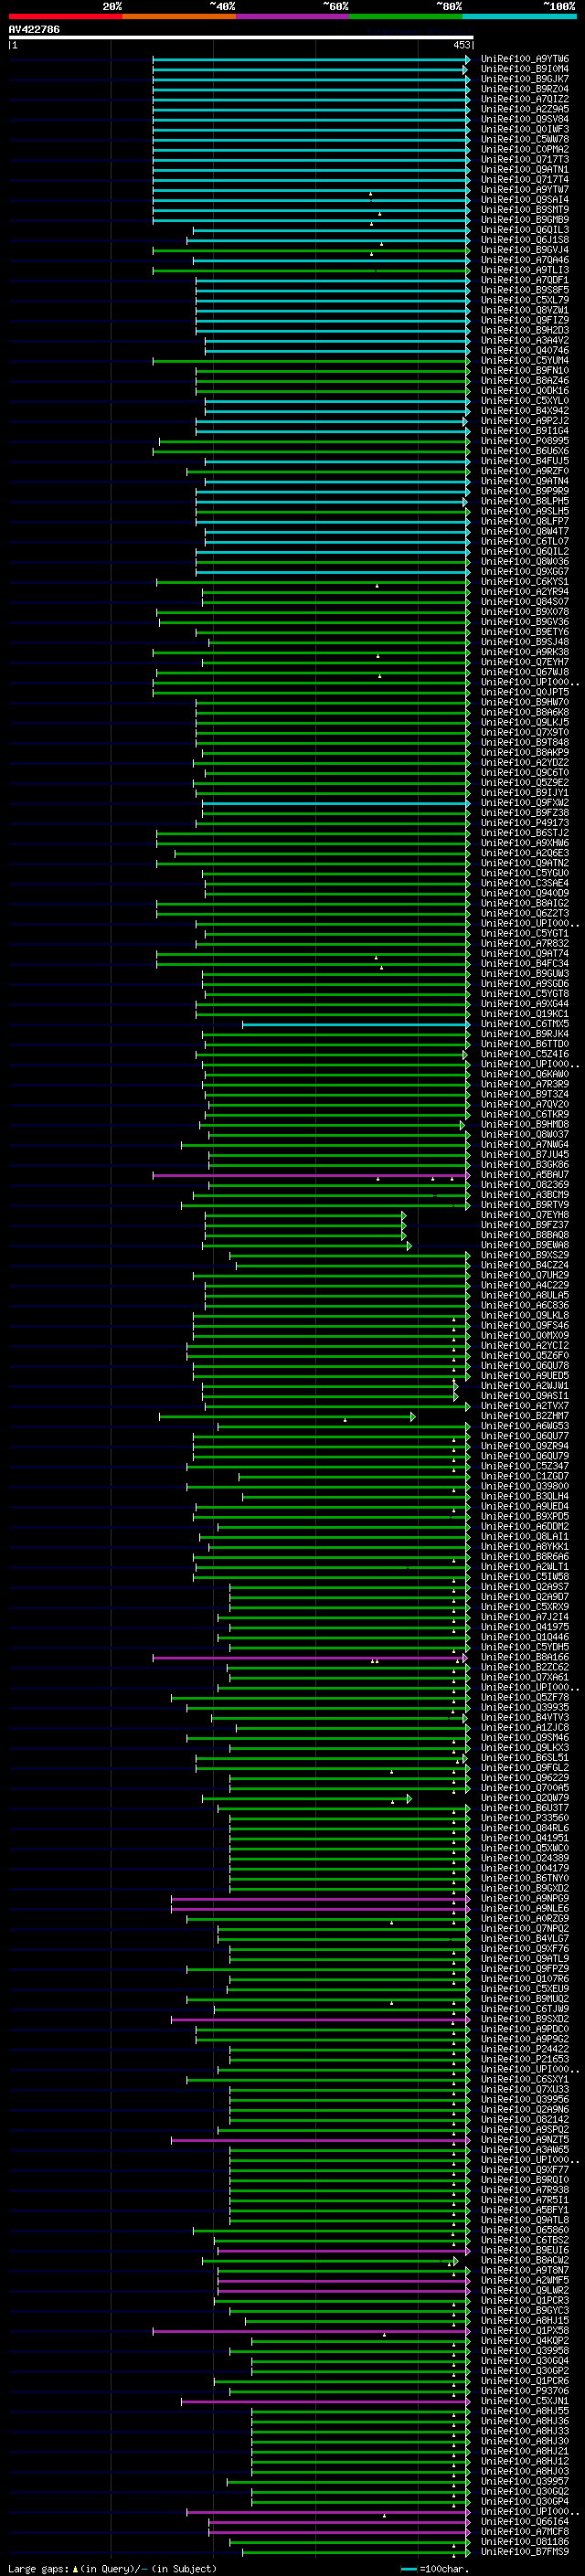
Task: Open hit UniRef100_A9NZT5
Action: pos(525,2140)
